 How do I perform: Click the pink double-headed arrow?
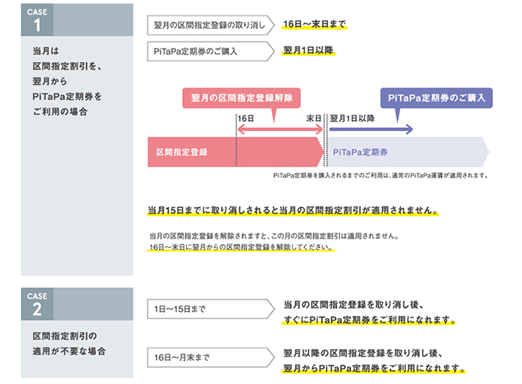[280, 130]
